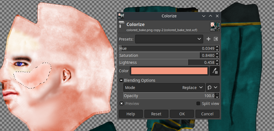Increase the Saturation value with the up arrow
Viewport: 274px width, 131px height.
point(217,54)
